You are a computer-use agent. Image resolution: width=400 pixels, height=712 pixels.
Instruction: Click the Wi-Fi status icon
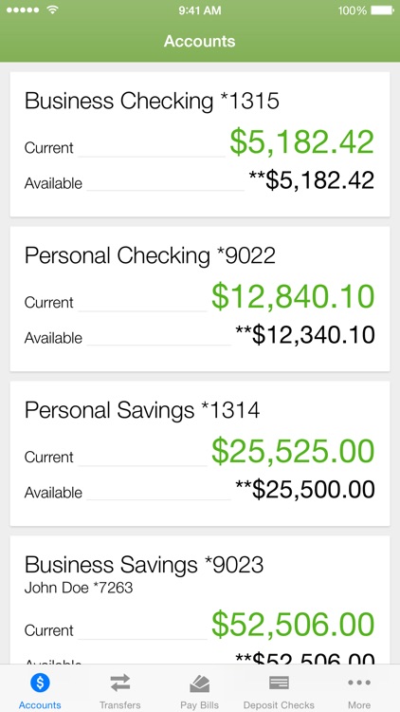53,10
